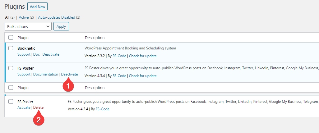Delete the inactive FS Poster plugin
Image resolution: width=319 pixels, height=133 pixels.
(38, 108)
